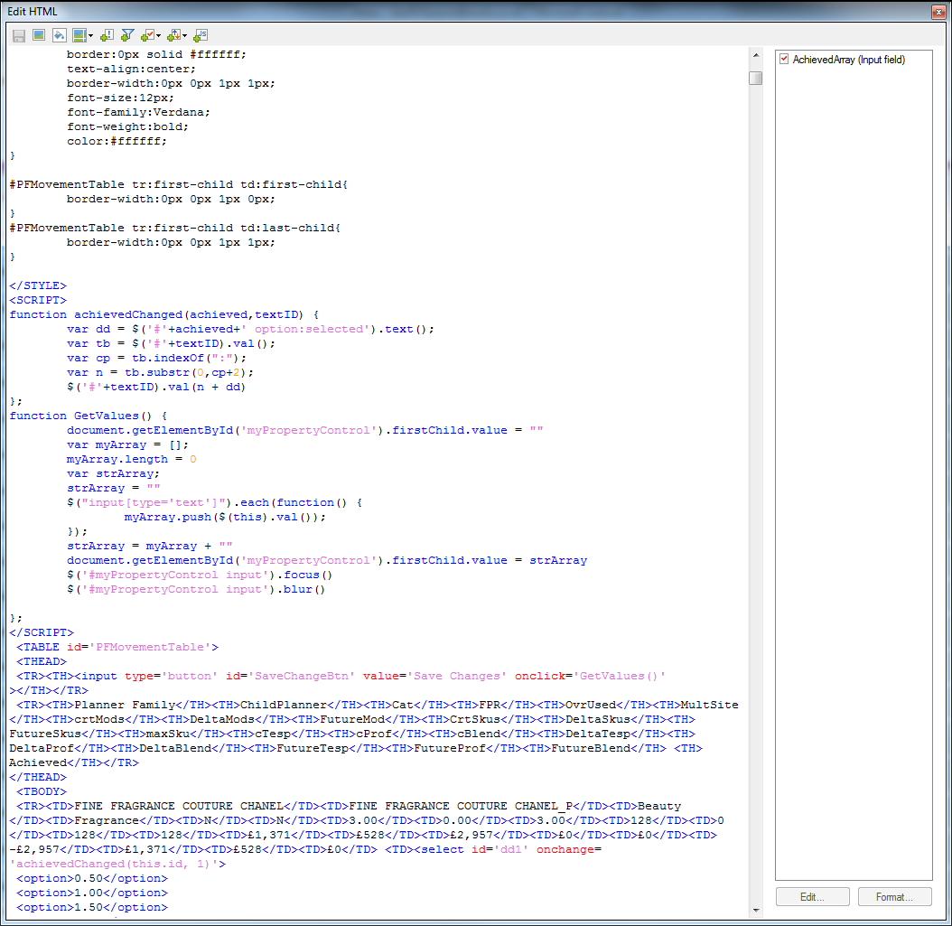
Task: Click the '</THEAD>' closing tag line
Action: click(38, 777)
